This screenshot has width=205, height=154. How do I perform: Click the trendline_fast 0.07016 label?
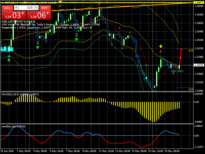click(14, 126)
